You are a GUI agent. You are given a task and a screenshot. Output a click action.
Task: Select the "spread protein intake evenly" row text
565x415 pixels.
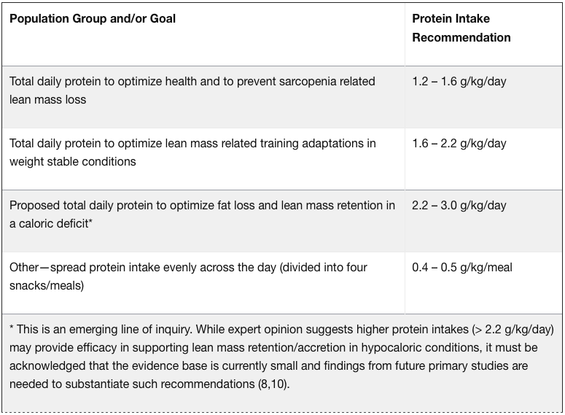tap(188, 276)
